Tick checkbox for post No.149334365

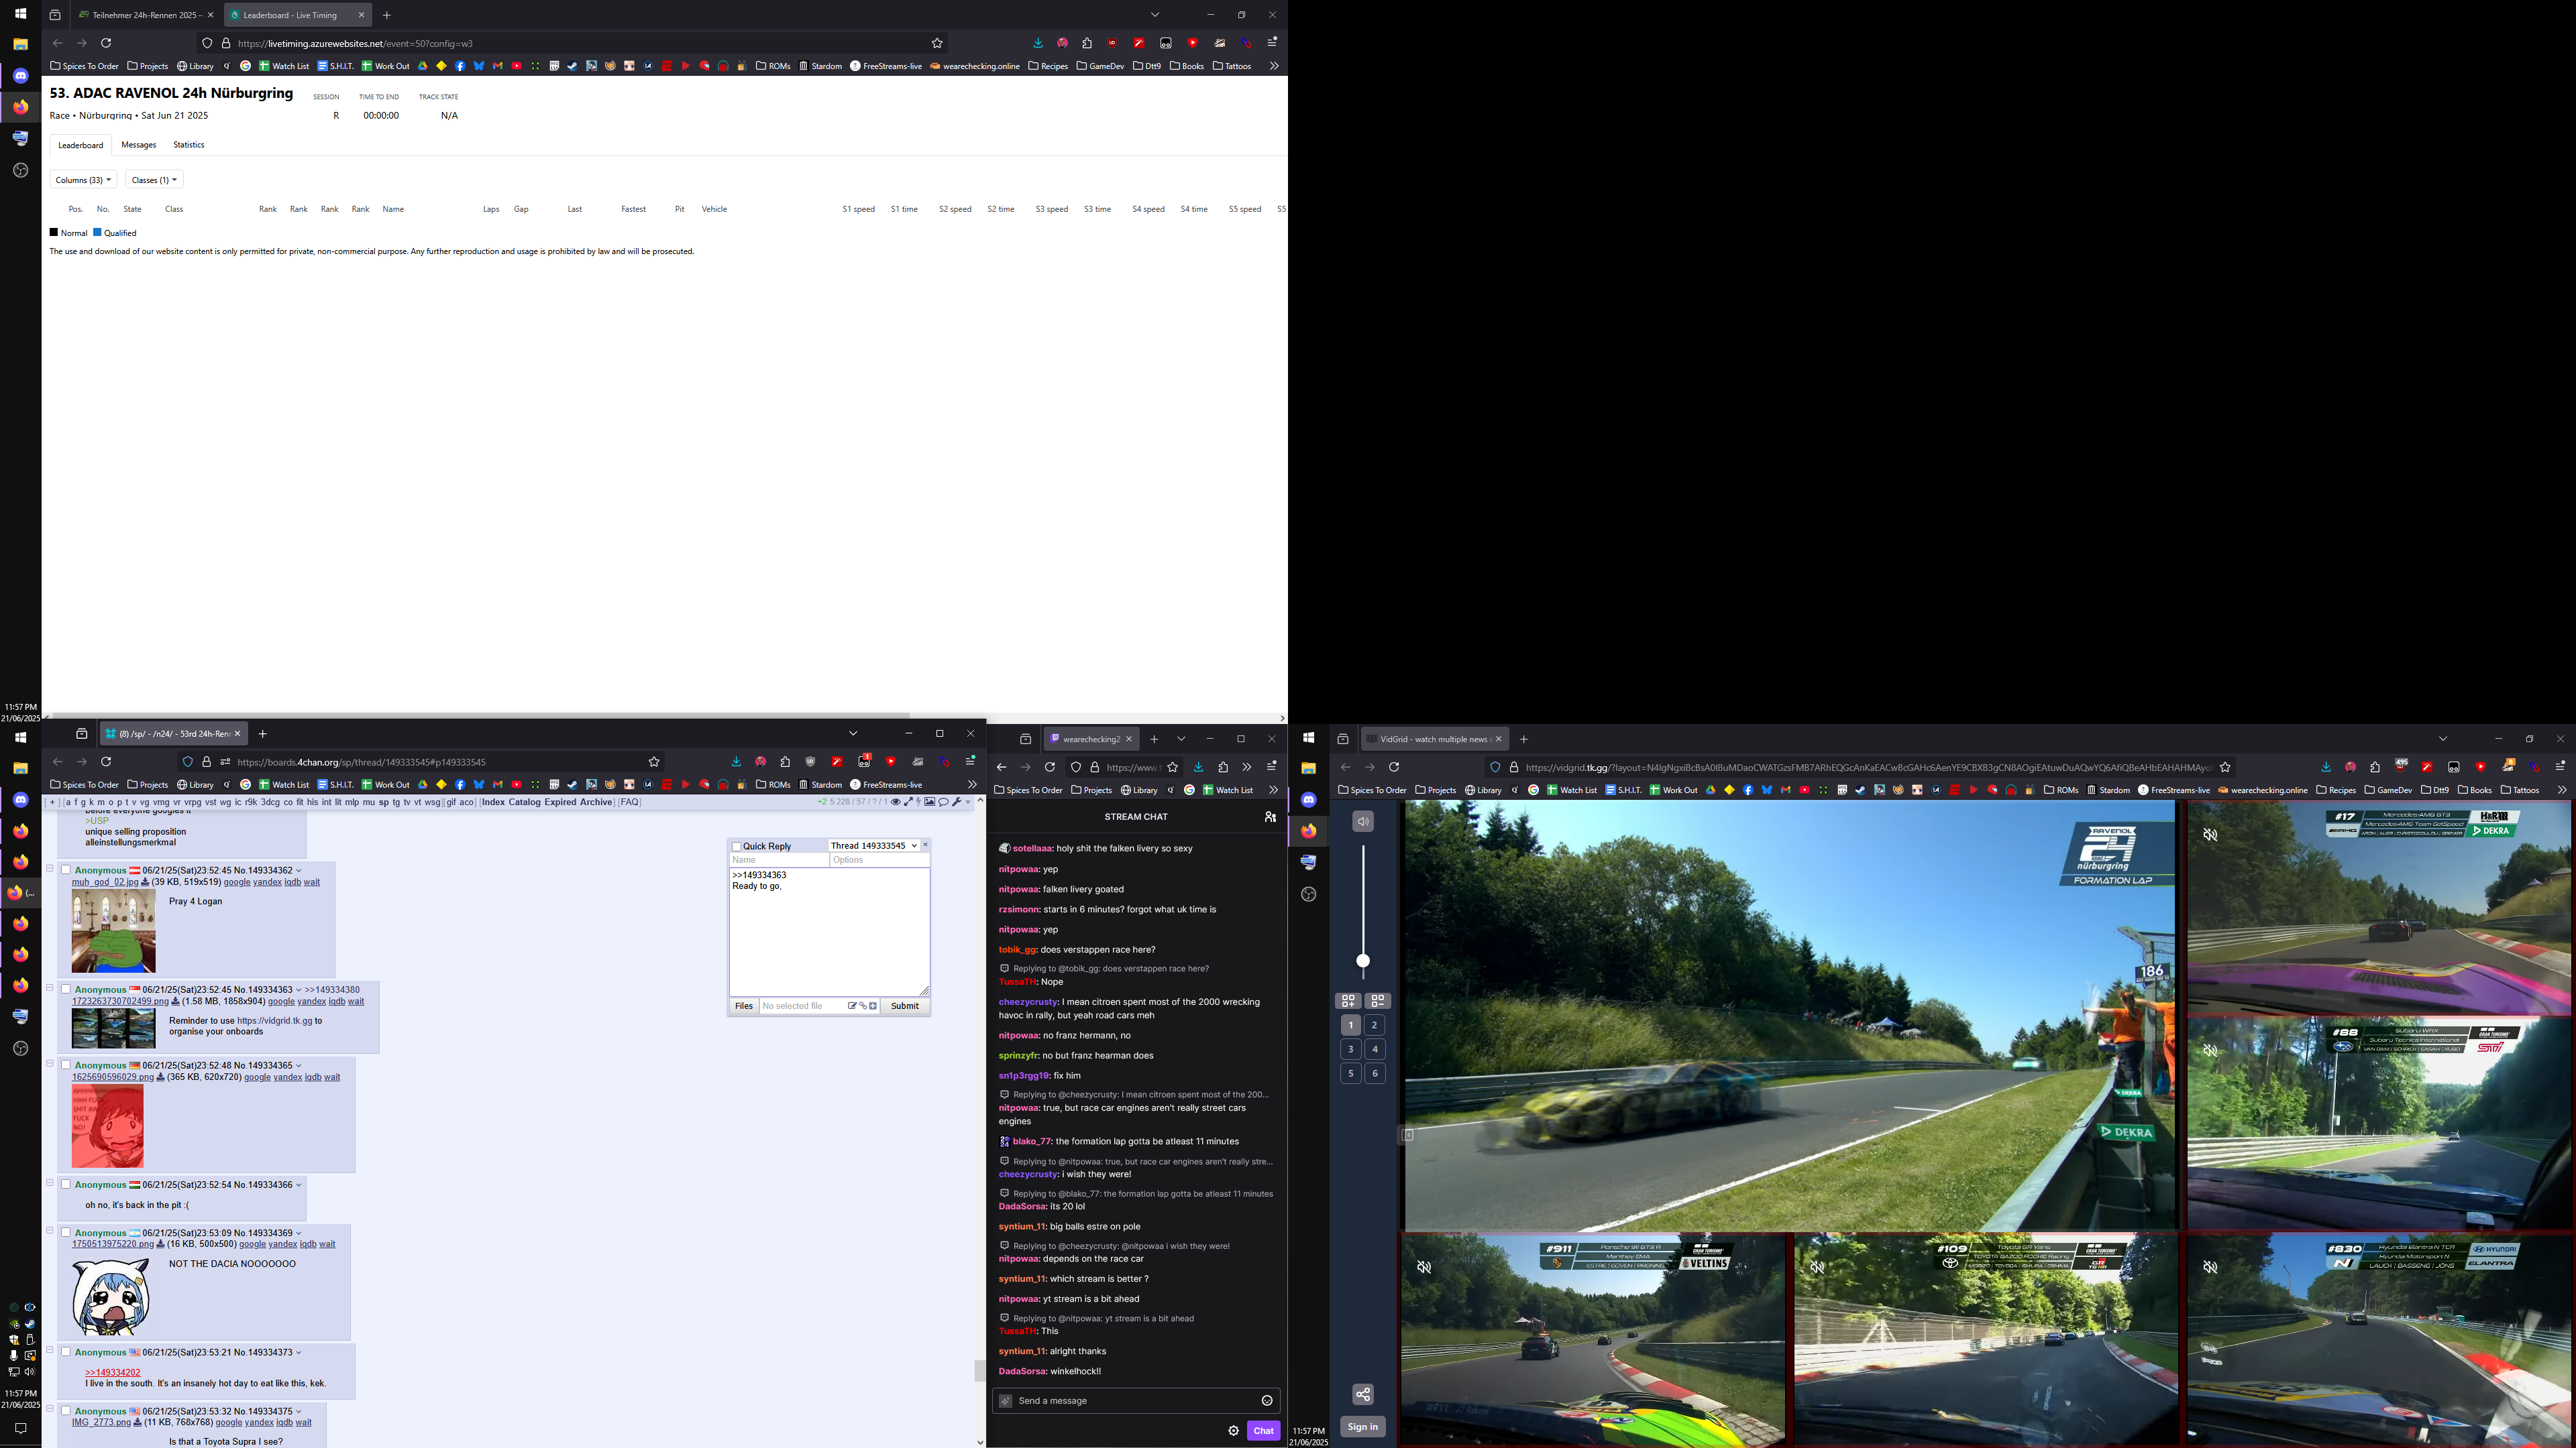pyautogui.click(x=66, y=1065)
